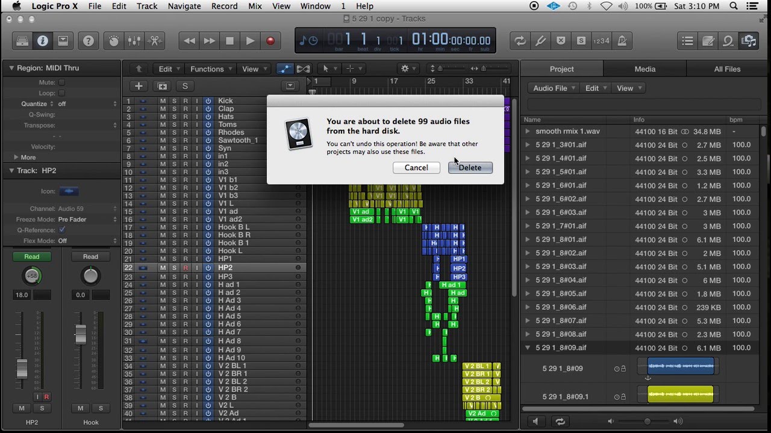Mute the HP2 channel strip
Screen dimensions: 771x433
click(22, 408)
